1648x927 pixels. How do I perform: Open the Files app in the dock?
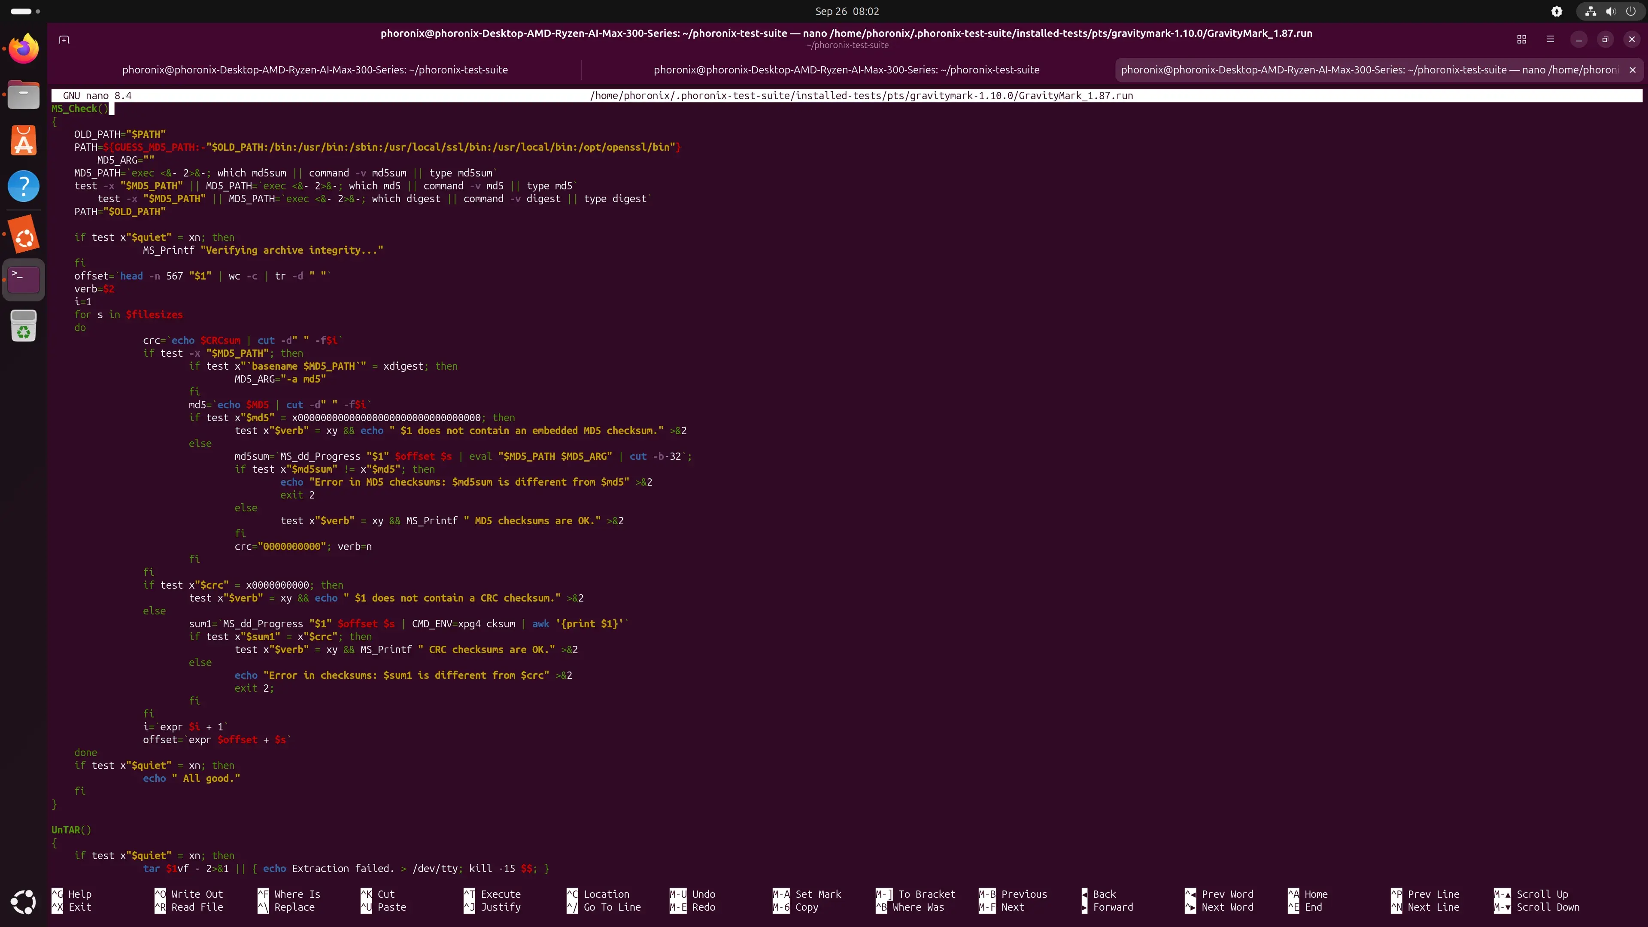click(x=24, y=95)
